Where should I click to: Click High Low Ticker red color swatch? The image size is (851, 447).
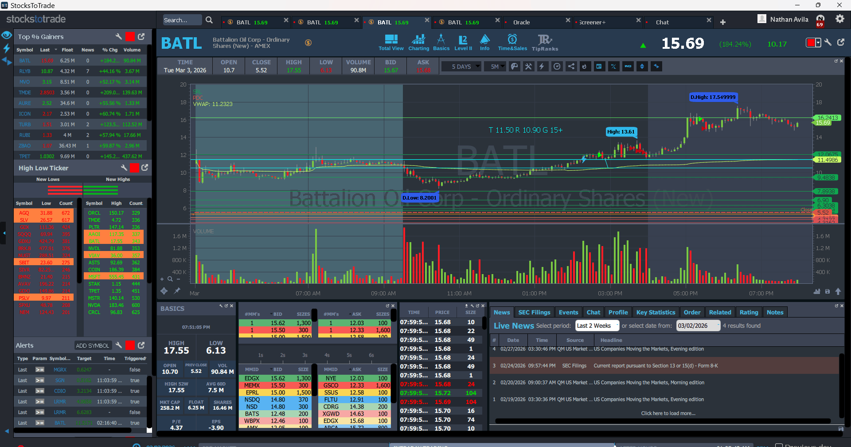[x=134, y=168]
